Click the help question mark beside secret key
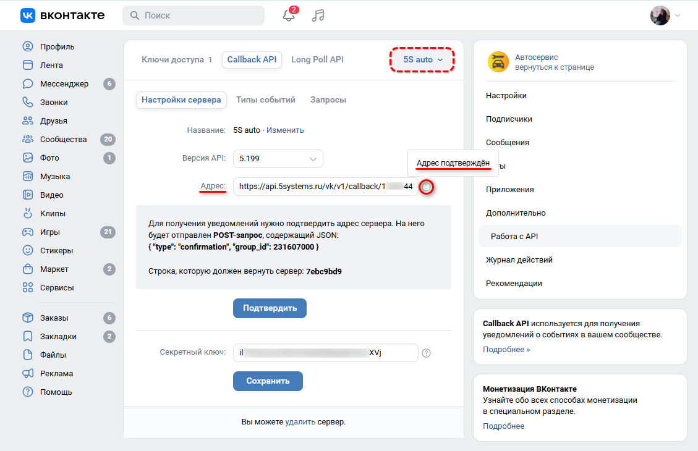This screenshot has width=698, height=451. coord(426,353)
